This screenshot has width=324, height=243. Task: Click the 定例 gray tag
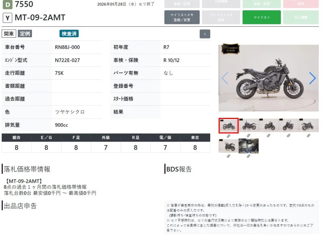[x=25, y=34]
